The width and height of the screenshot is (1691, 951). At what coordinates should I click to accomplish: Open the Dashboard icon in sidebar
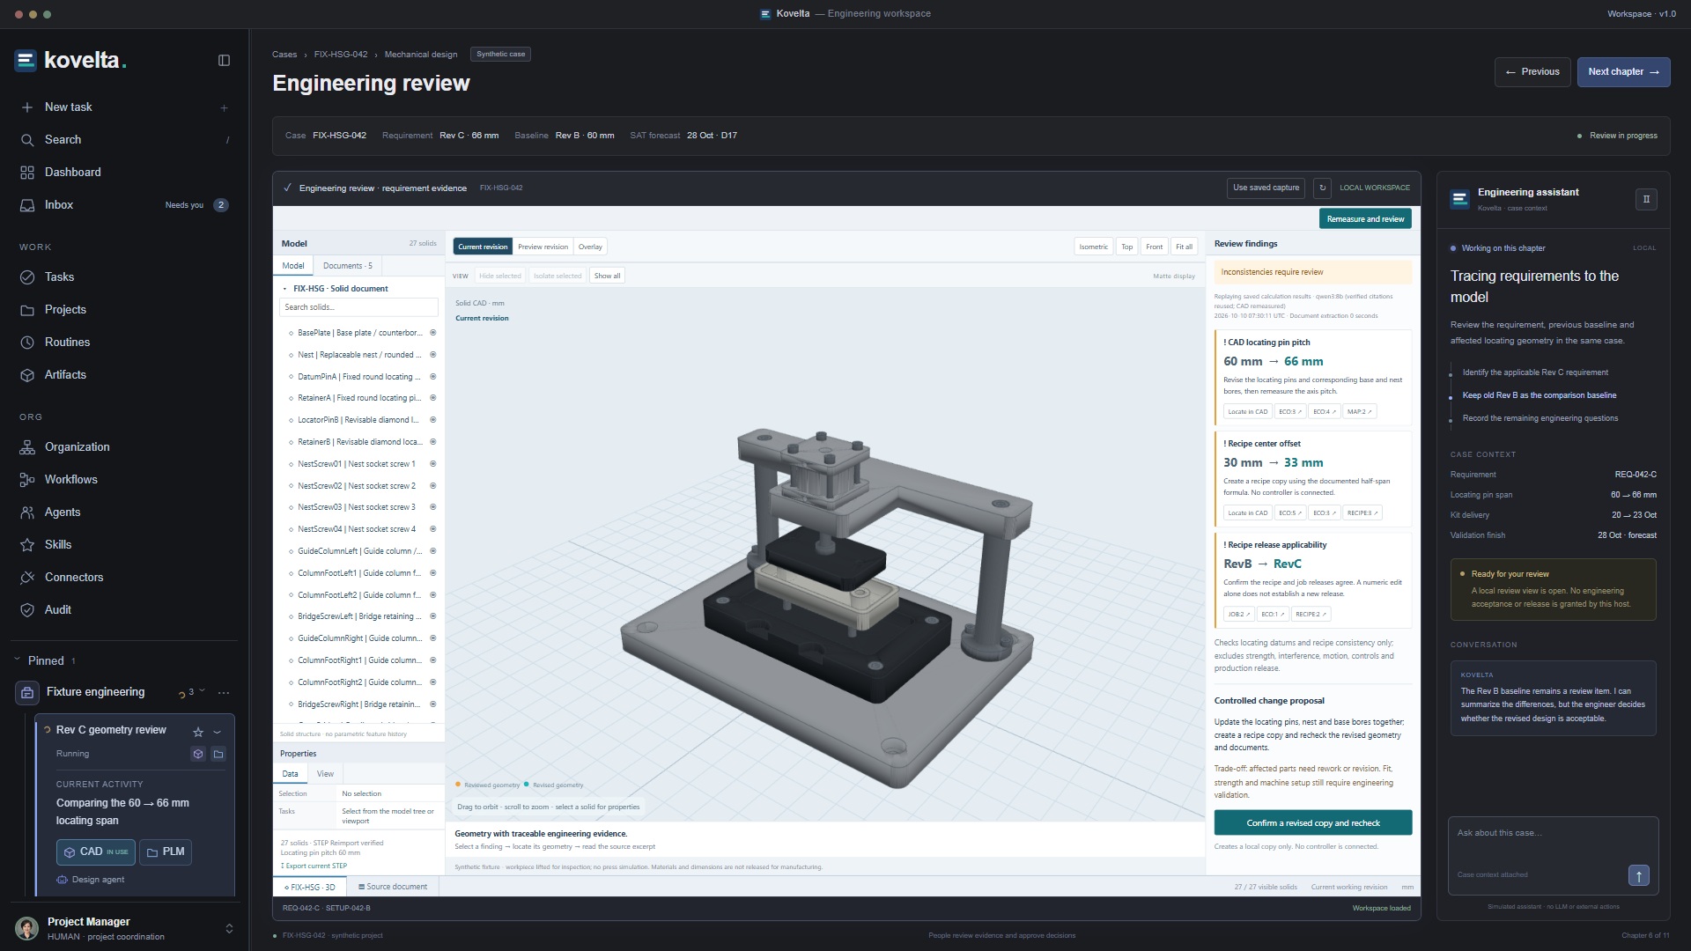coord(27,173)
